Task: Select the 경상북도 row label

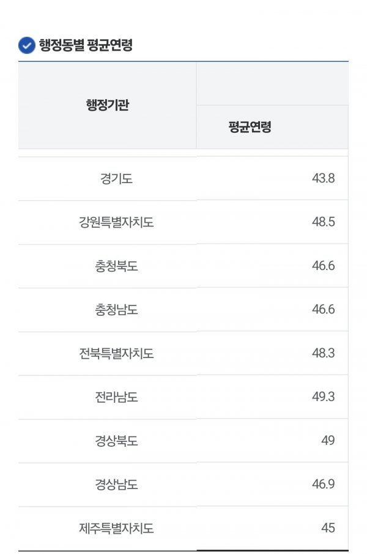Action: (116, 441)
